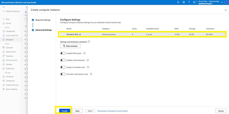Click info icon beside Enable virtual network

click(x=88, y=60)
